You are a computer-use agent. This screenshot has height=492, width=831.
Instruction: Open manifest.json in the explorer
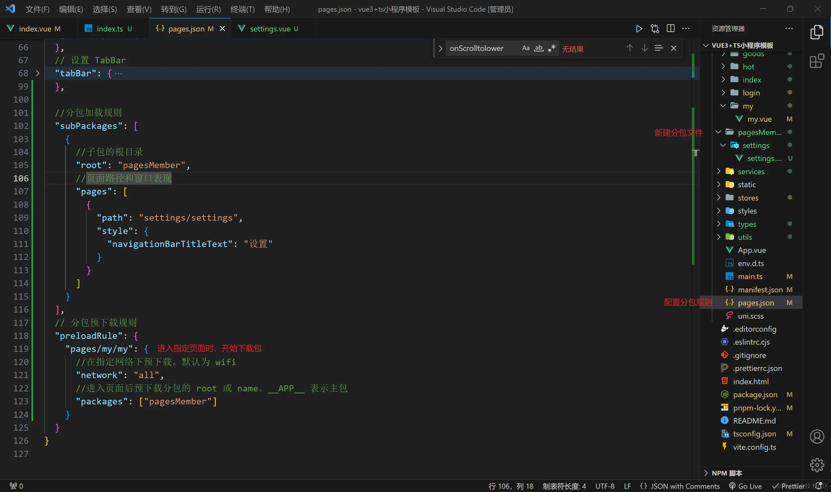(x=760, y=289)
